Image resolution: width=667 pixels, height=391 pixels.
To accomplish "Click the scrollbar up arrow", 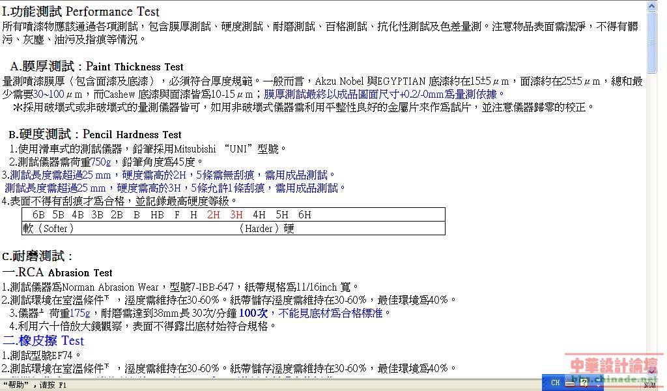I will coord(651,6).
